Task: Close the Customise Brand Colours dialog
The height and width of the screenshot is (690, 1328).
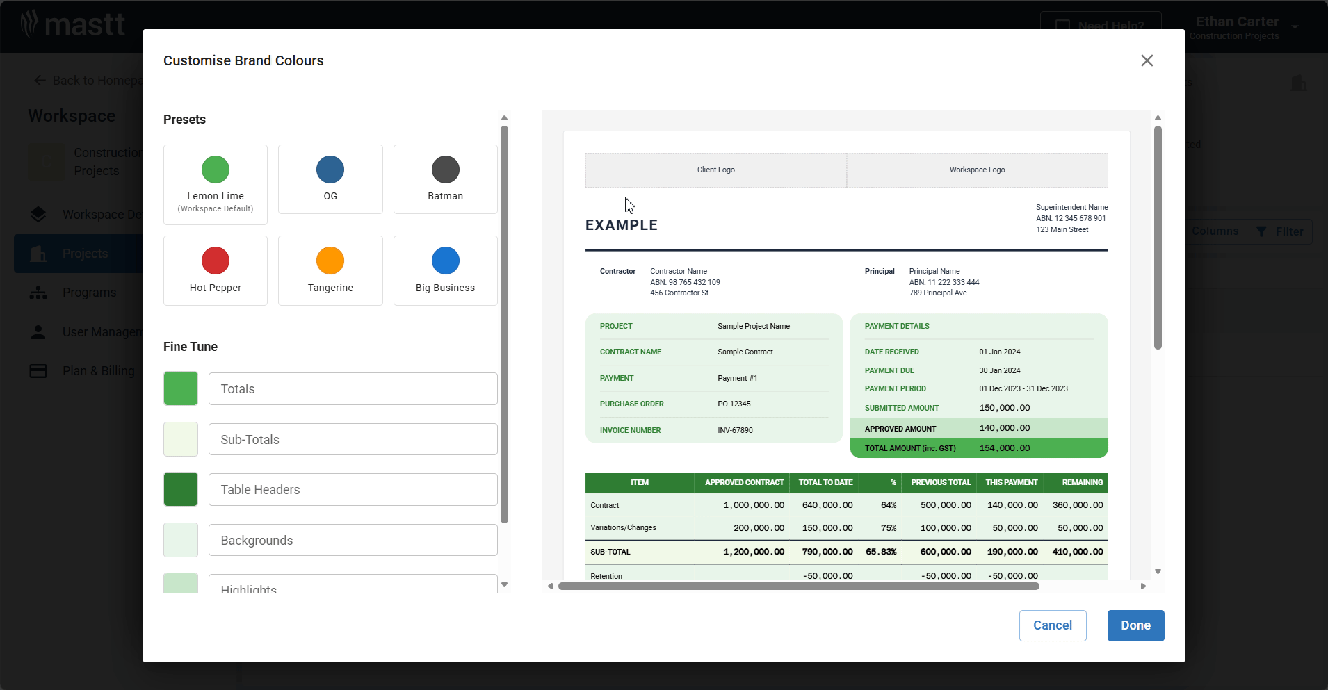Action: click(1147, 60)
